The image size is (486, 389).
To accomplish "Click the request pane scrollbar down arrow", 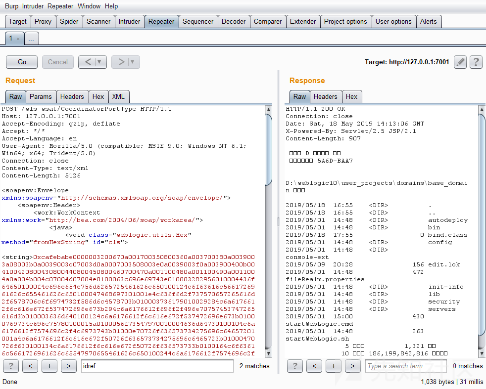I will 268,353.
